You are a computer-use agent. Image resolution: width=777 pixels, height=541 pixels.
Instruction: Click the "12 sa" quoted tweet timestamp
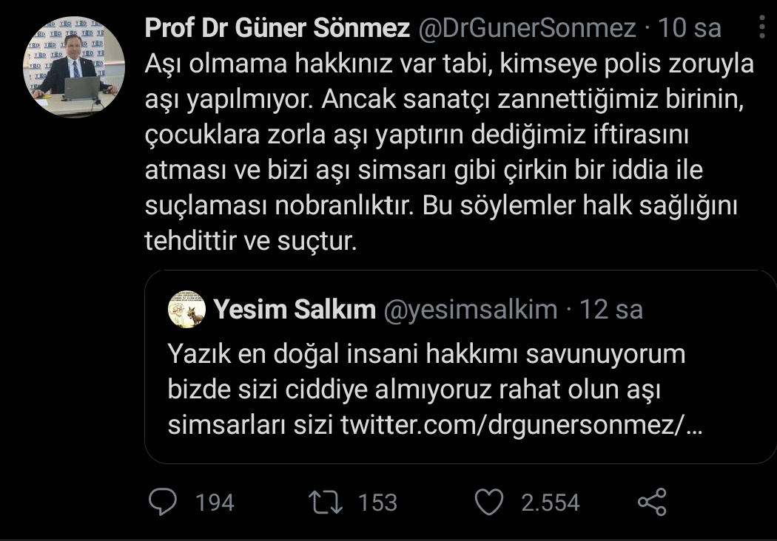[610, 310]
